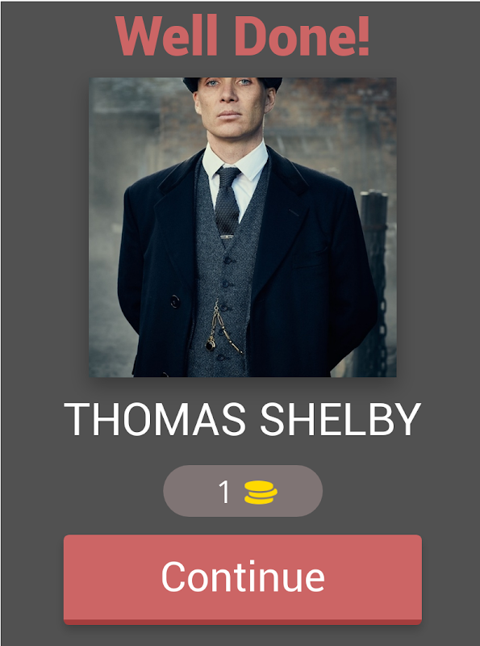This screenshot has width=480, height=646.
Task: Click the word Done! in heading
Action: [x=303, y=36]
